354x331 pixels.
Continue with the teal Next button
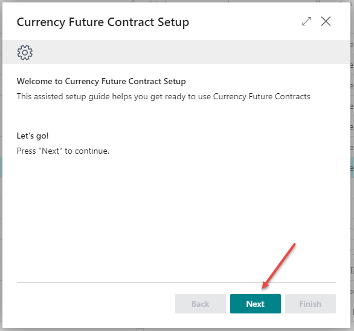click(x=256, y=304)
